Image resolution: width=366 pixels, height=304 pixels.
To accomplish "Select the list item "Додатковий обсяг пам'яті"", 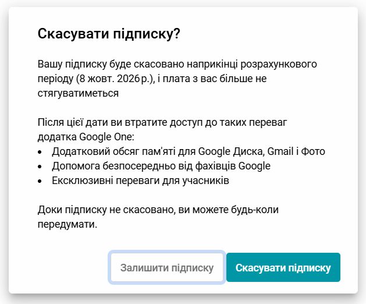I will [x=188, y=151].
